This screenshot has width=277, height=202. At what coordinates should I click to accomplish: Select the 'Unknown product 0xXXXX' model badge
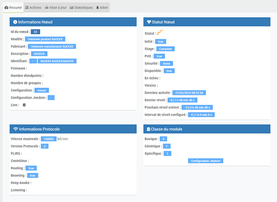[45, 39]
